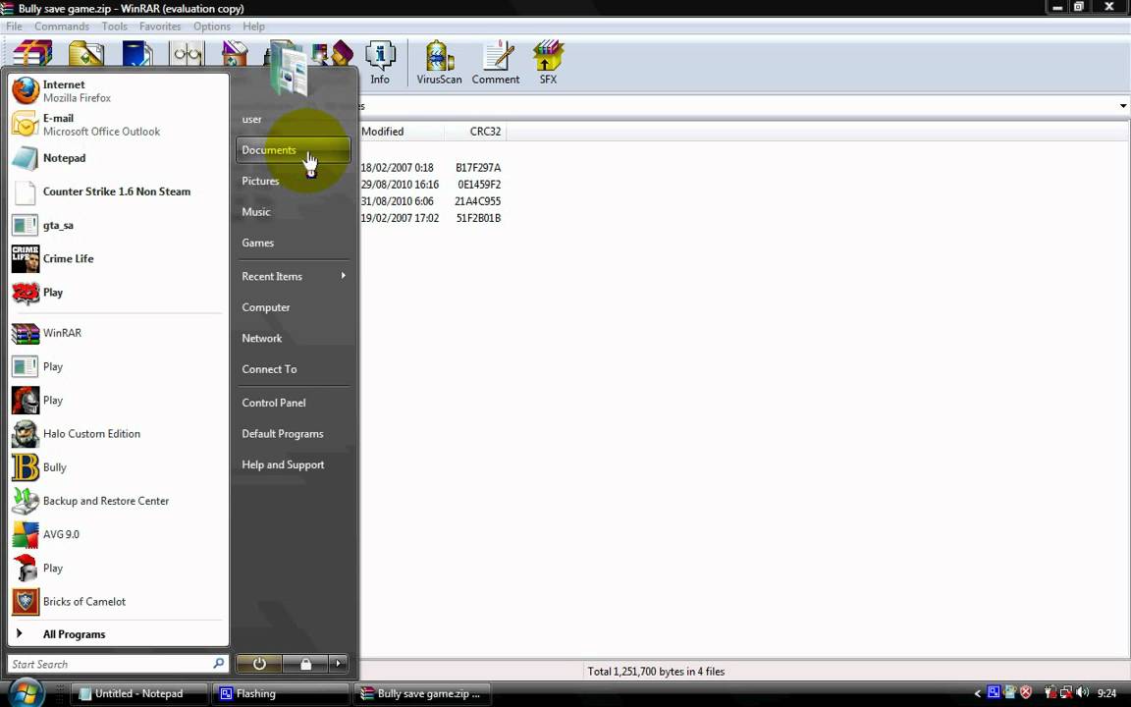This screenshot has width=1131, height=707.
Task: Click the Delete (recycle bin) toolbar icon
Action: pyautogui.click(x=235, y=54)
